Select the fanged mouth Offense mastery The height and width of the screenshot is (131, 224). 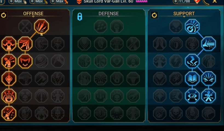pyautogui.click(x=25, y=61)
